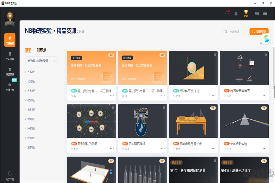Open the 班级管理 section

[x=10, y=71]
